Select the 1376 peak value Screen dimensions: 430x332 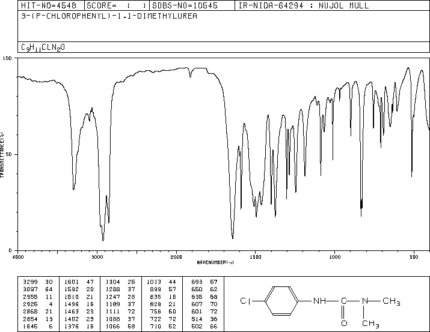72,326
